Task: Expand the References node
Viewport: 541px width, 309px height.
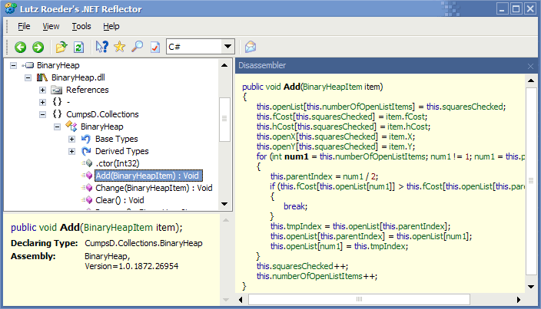Action: 42,90
